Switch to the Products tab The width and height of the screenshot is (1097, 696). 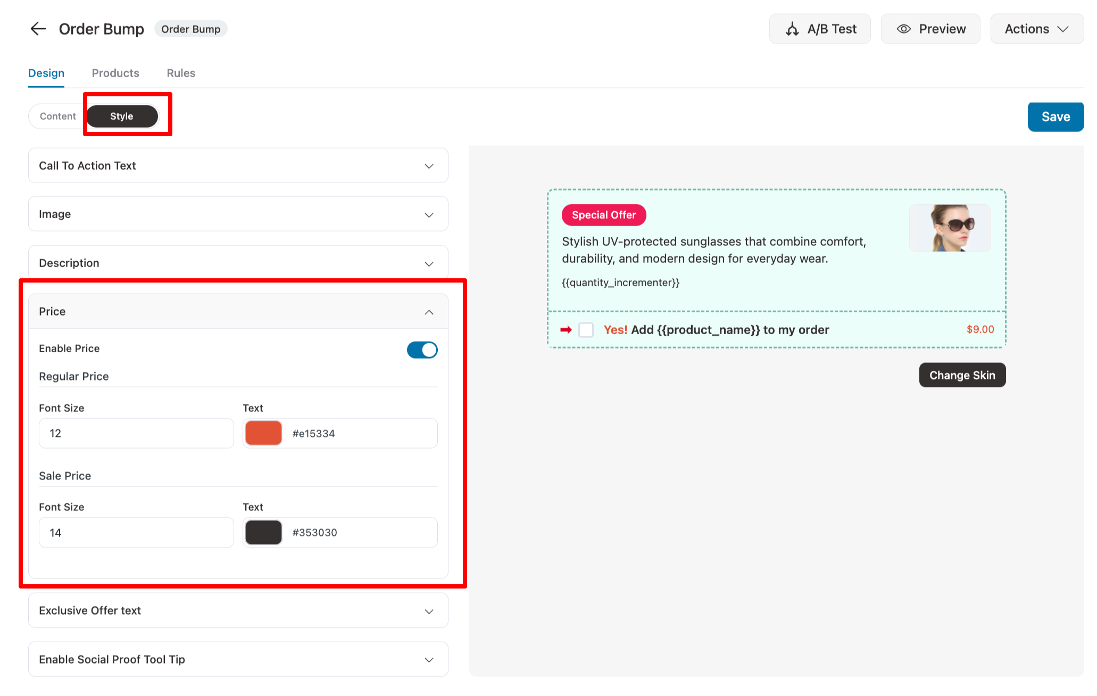(115, 73)
